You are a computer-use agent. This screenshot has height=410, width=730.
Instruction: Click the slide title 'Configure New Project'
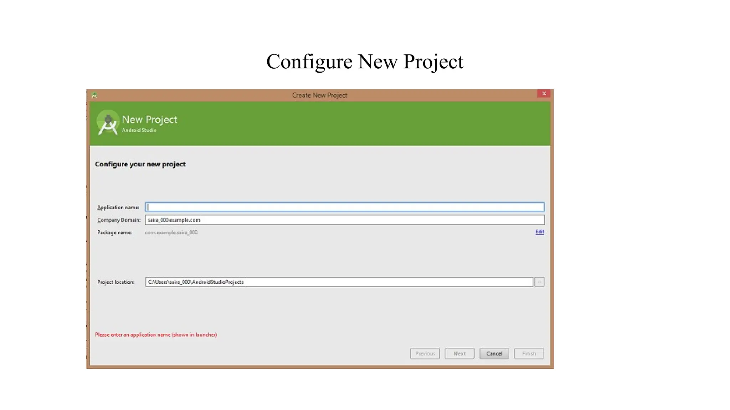point(365,62)
